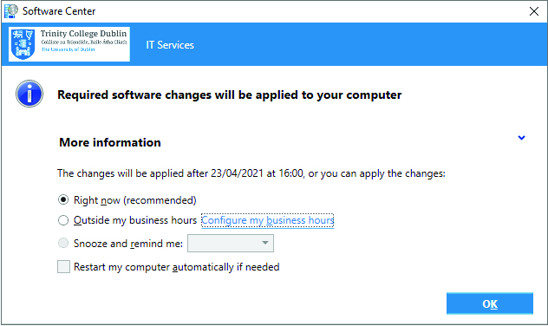
Task: Click the Software Center title bar icon
Action: pyautogui.click(x=10, y=11)
